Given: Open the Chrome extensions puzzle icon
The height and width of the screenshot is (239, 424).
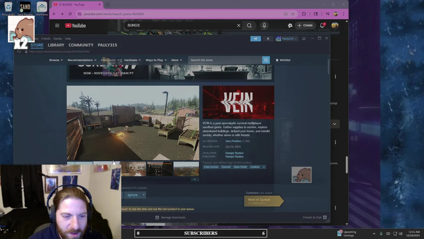Looking at the screenshot, I should [x=304, y=14].
